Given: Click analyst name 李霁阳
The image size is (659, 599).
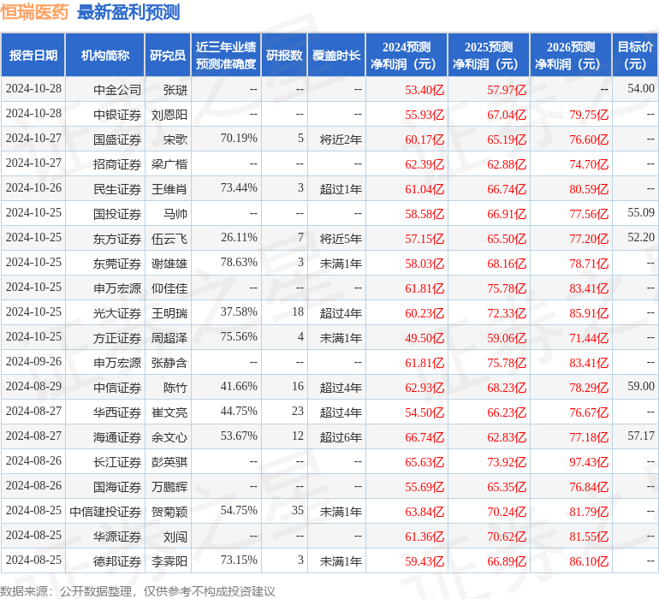Looking at the screenshot, I should pos(169,560).
